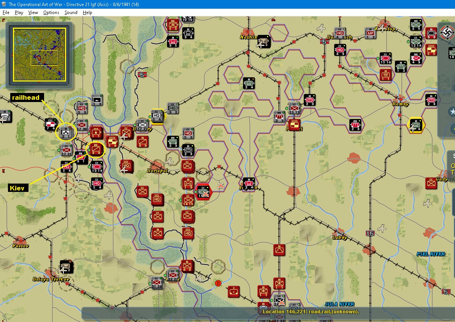Select the black unit 2-4 at Jagotin
This screenshot has height=322, width=455.
(249, 184)
